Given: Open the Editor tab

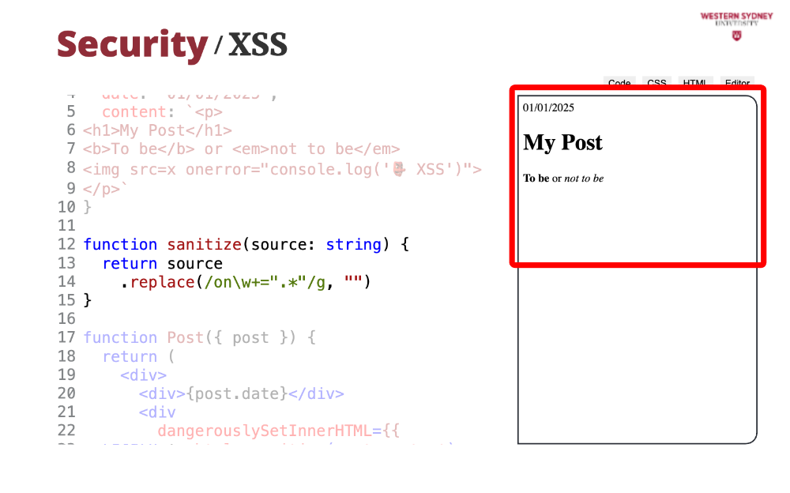Looking at the screenshot, I should (736, 82).
